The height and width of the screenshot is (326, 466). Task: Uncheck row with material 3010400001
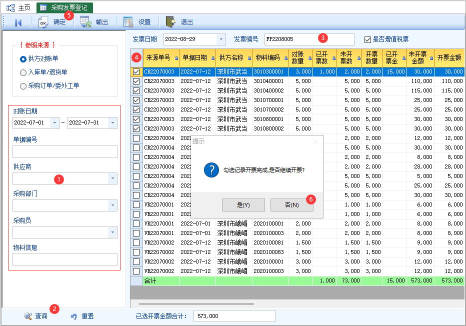tap(136, 81)
